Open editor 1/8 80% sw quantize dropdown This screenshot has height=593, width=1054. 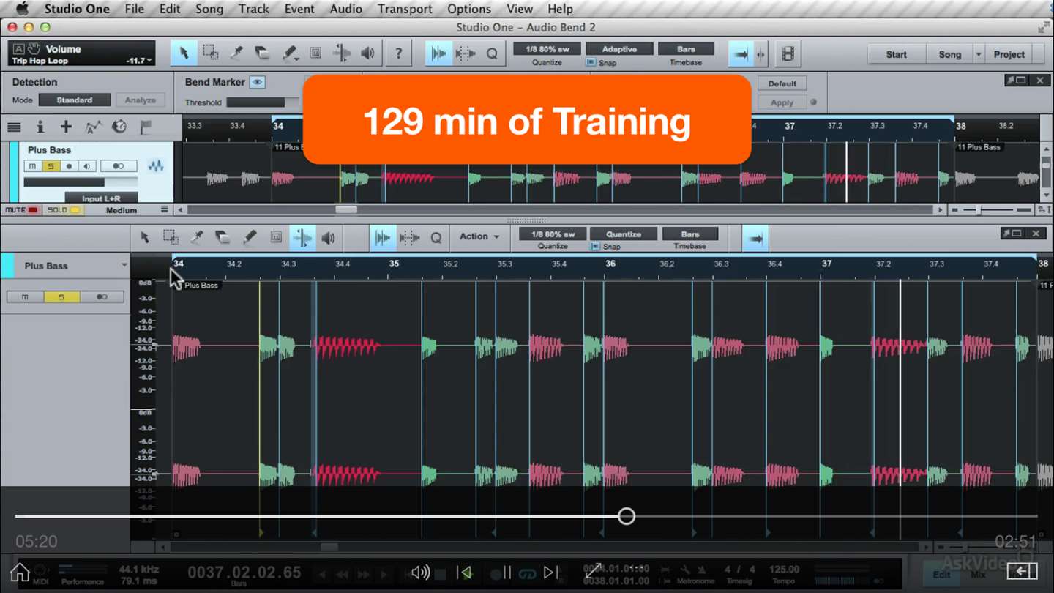pyautogui.click(x=553, y=234)
